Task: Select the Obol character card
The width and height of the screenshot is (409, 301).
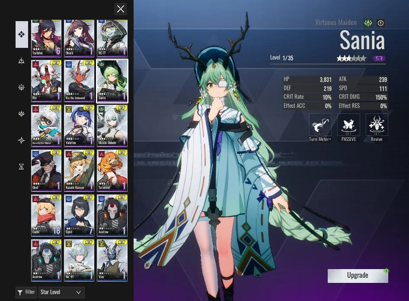Action: 46,171
